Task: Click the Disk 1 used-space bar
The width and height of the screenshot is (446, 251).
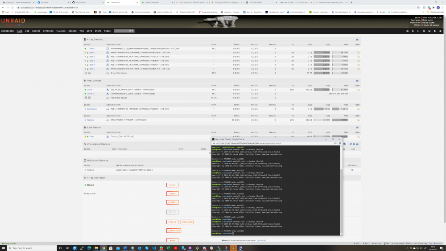Action: pos(322,53)
